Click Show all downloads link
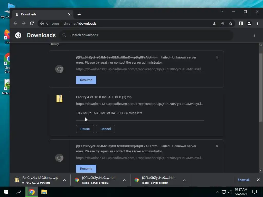263x197 pixels. tap(243, 180)
